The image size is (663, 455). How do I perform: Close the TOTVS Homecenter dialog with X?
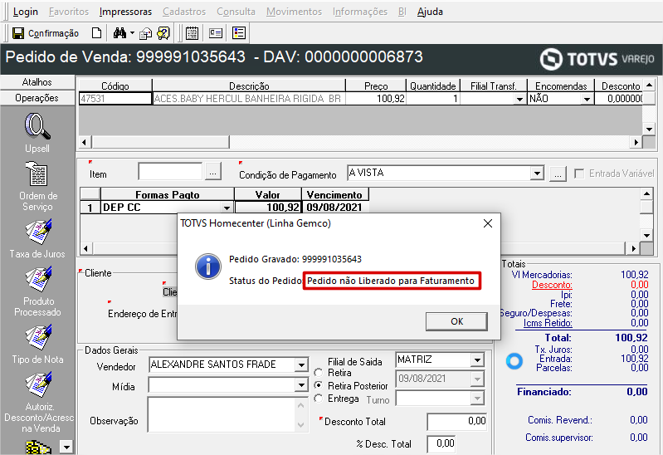(488, 223)
